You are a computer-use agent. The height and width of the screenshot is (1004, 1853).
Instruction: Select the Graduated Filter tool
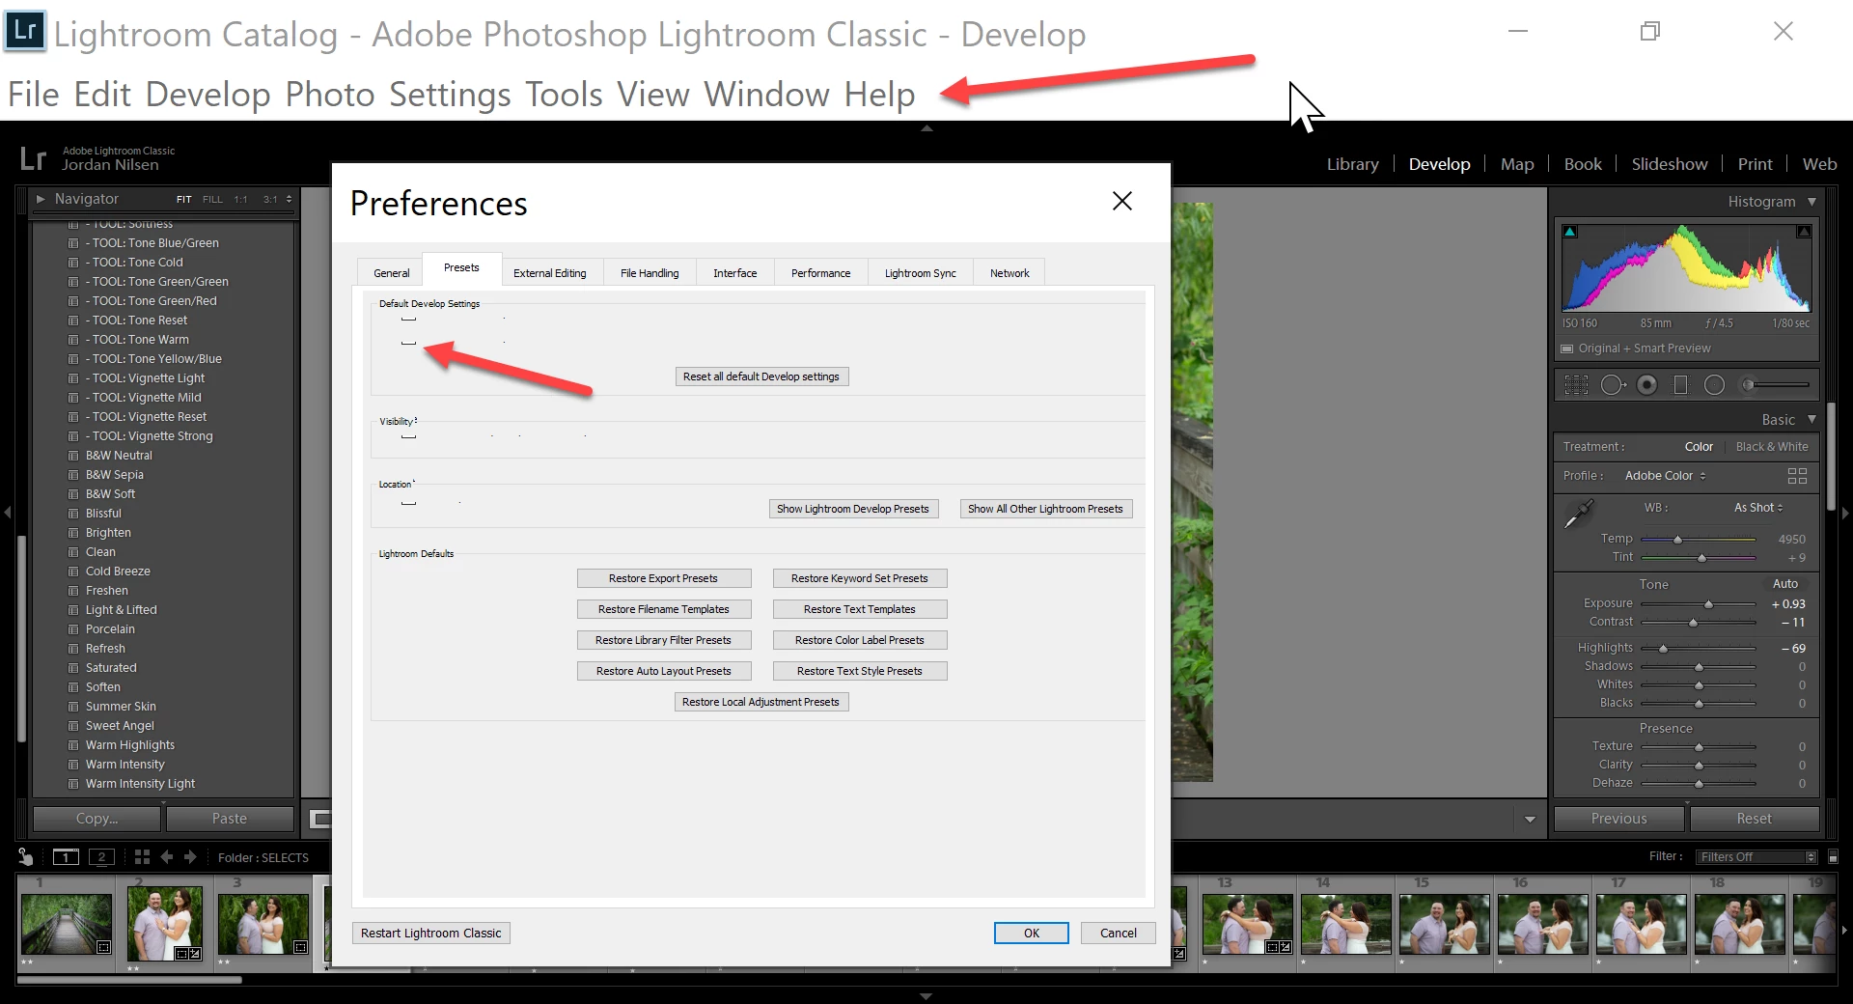pyautogui.click(x=1680, y=385)
